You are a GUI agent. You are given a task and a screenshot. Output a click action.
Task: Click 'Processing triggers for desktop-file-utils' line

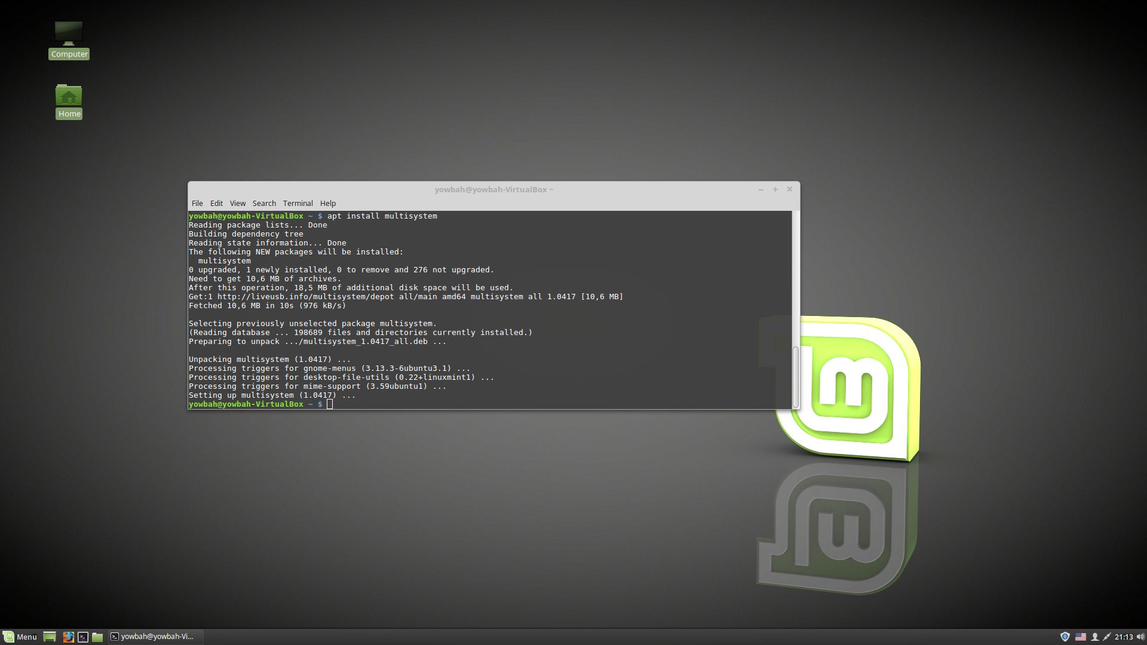click(341, 377)
